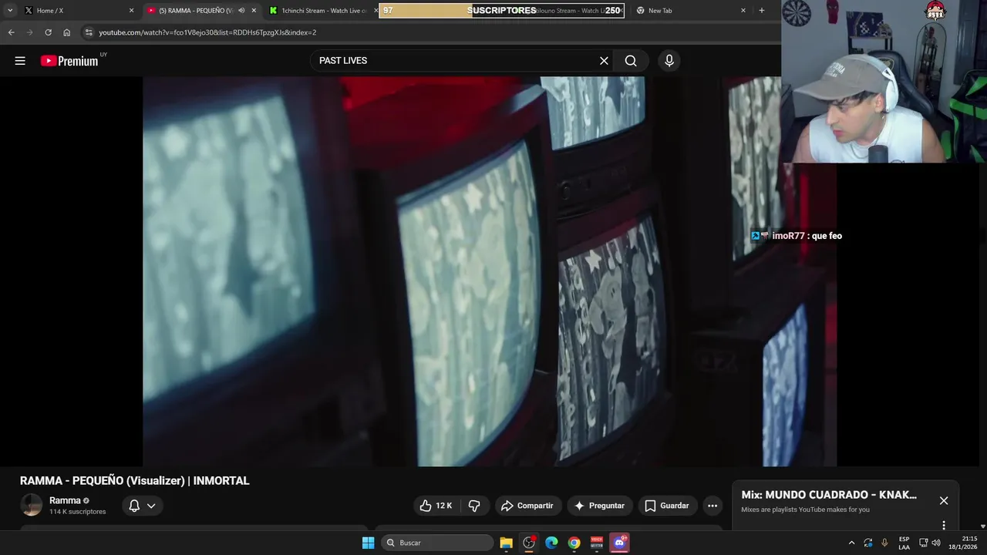Viewport: 987px width, 555px height.
Task: Click the video title RAMMA - PEQUEÑO text
Action: pos(134,480)
